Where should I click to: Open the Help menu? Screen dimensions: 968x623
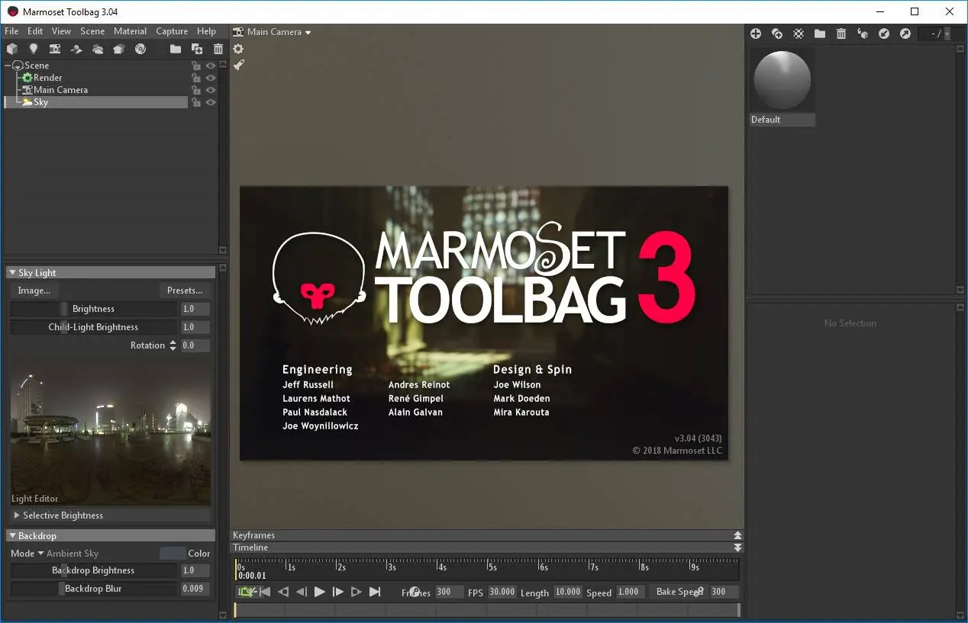click(x=206, y=31)
